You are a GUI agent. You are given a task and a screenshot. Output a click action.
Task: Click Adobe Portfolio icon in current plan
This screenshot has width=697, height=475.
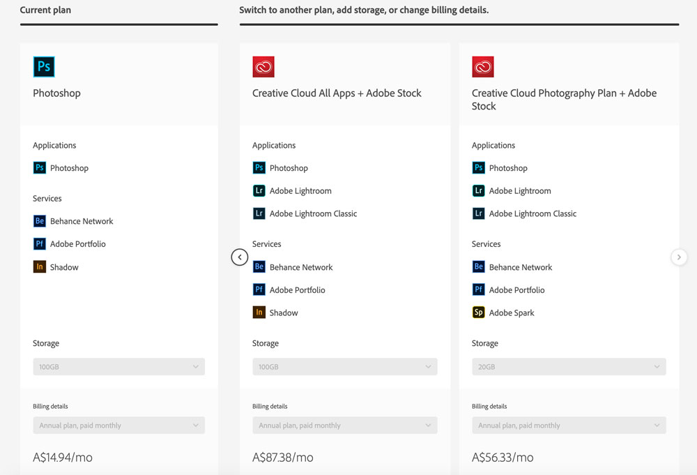40,243
